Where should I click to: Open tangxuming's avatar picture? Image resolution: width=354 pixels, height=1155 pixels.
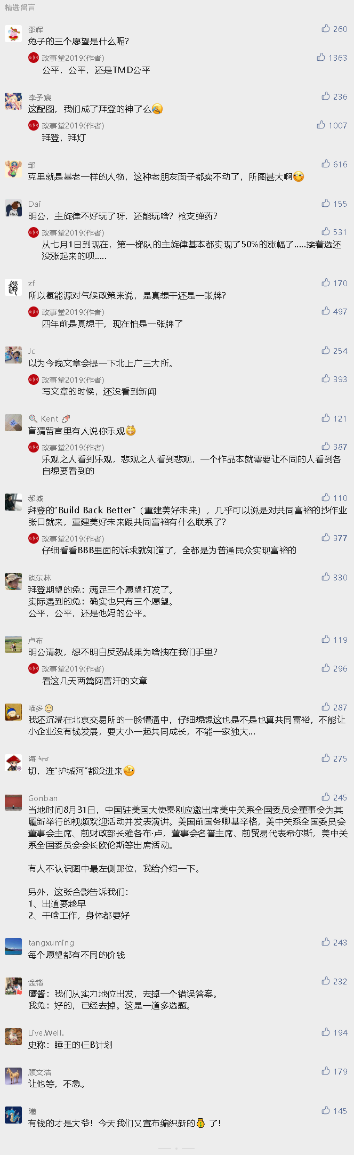pos(13,947)
